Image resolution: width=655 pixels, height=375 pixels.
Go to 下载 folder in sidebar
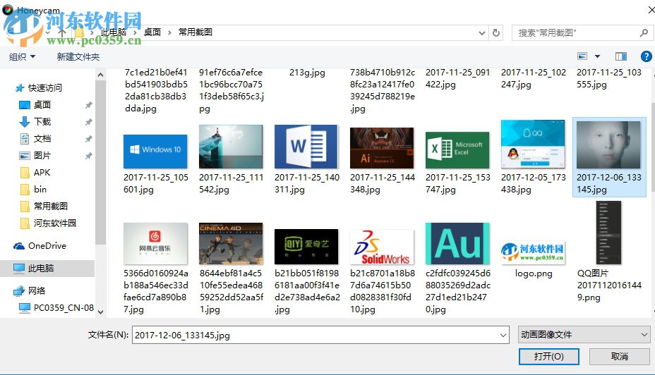coord(42,122)
